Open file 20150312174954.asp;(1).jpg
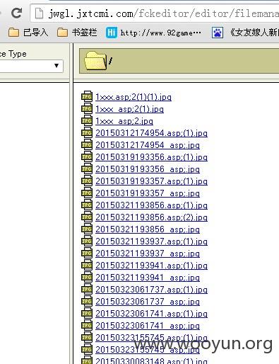Screen dimensions: 279x364 (151, 133)
